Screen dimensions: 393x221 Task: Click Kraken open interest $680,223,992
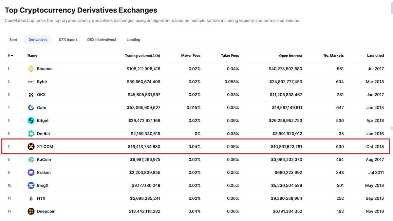[289, 173]
